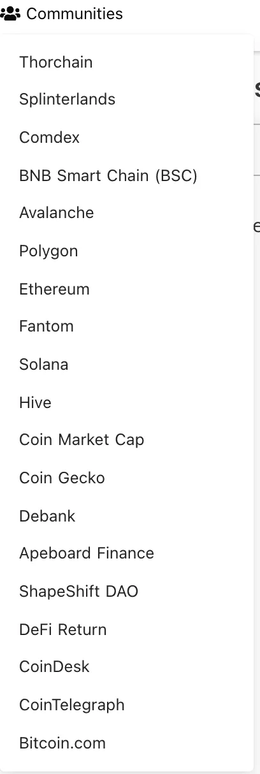
Task: Select Splinterlands from the list
Action: 127,99
